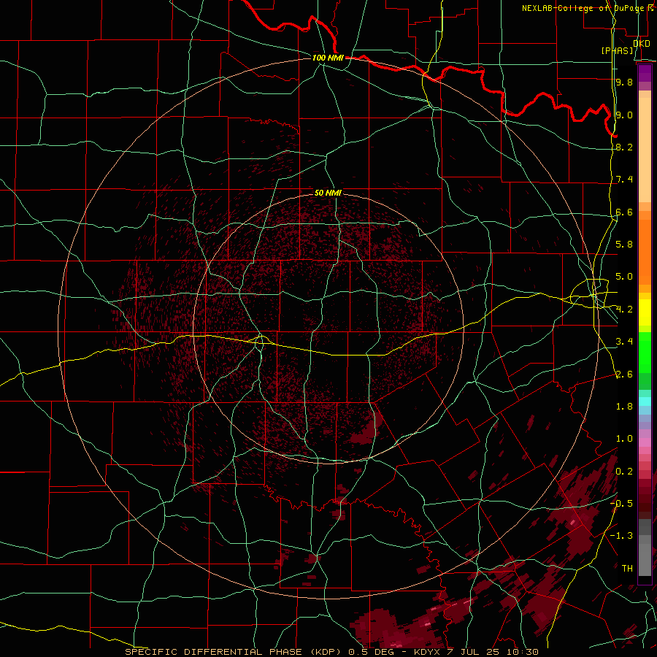The height and width of the screenshot is (657, 657).
Task: Click the 1.8 value on the color scale
Action: 624,407
